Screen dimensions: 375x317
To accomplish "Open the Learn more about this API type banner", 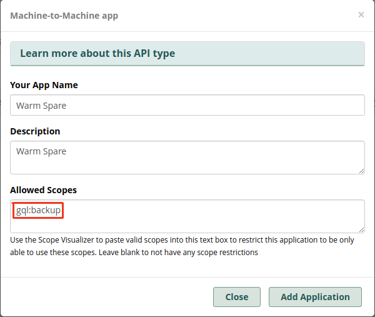I will pos(97,54).
